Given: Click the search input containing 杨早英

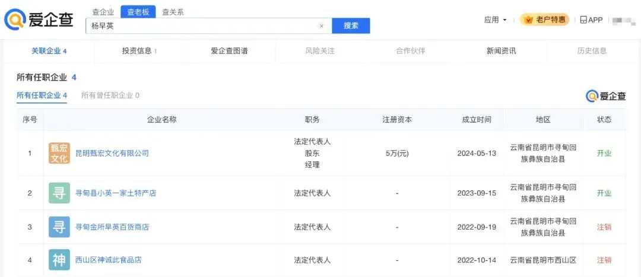Looking at the screenshot, I should pos(202,26).
